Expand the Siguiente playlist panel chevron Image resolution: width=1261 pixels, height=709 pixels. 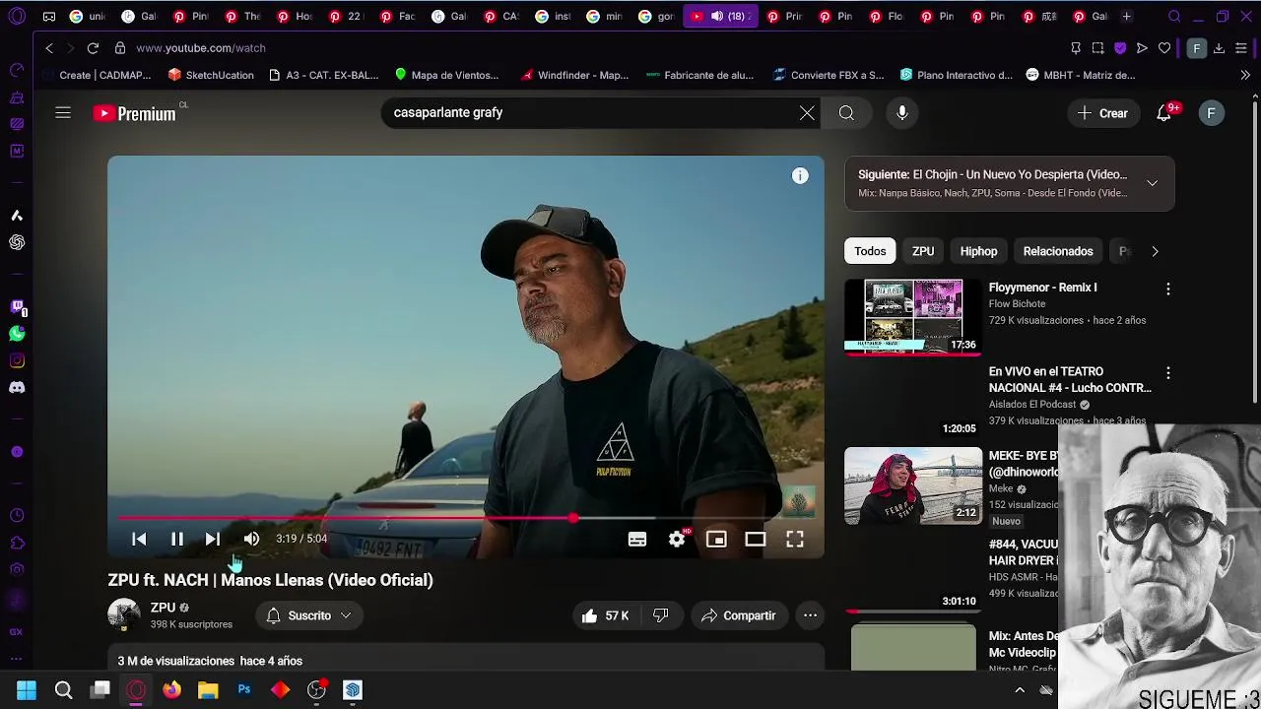(1152, 183)
